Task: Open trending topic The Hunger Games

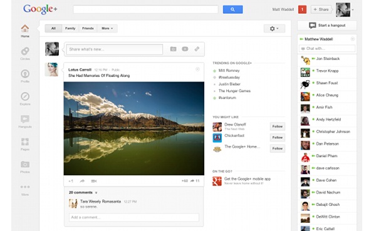Action: tap(234, 91)
